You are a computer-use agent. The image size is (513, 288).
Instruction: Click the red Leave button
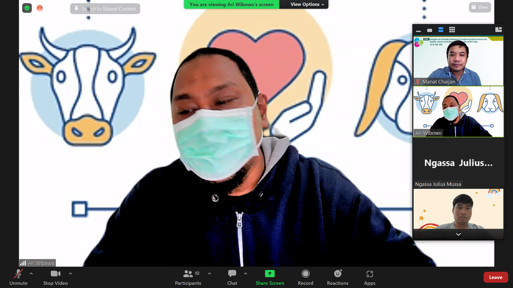coord(495,277)
